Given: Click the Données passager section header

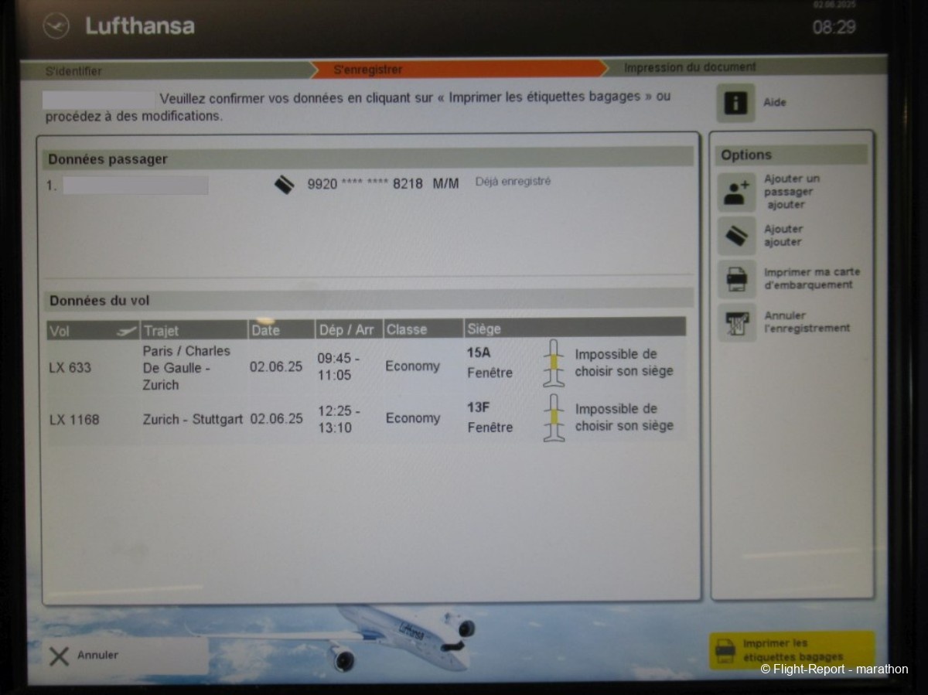Looking at the screenshot, I should tap(368, 159).
